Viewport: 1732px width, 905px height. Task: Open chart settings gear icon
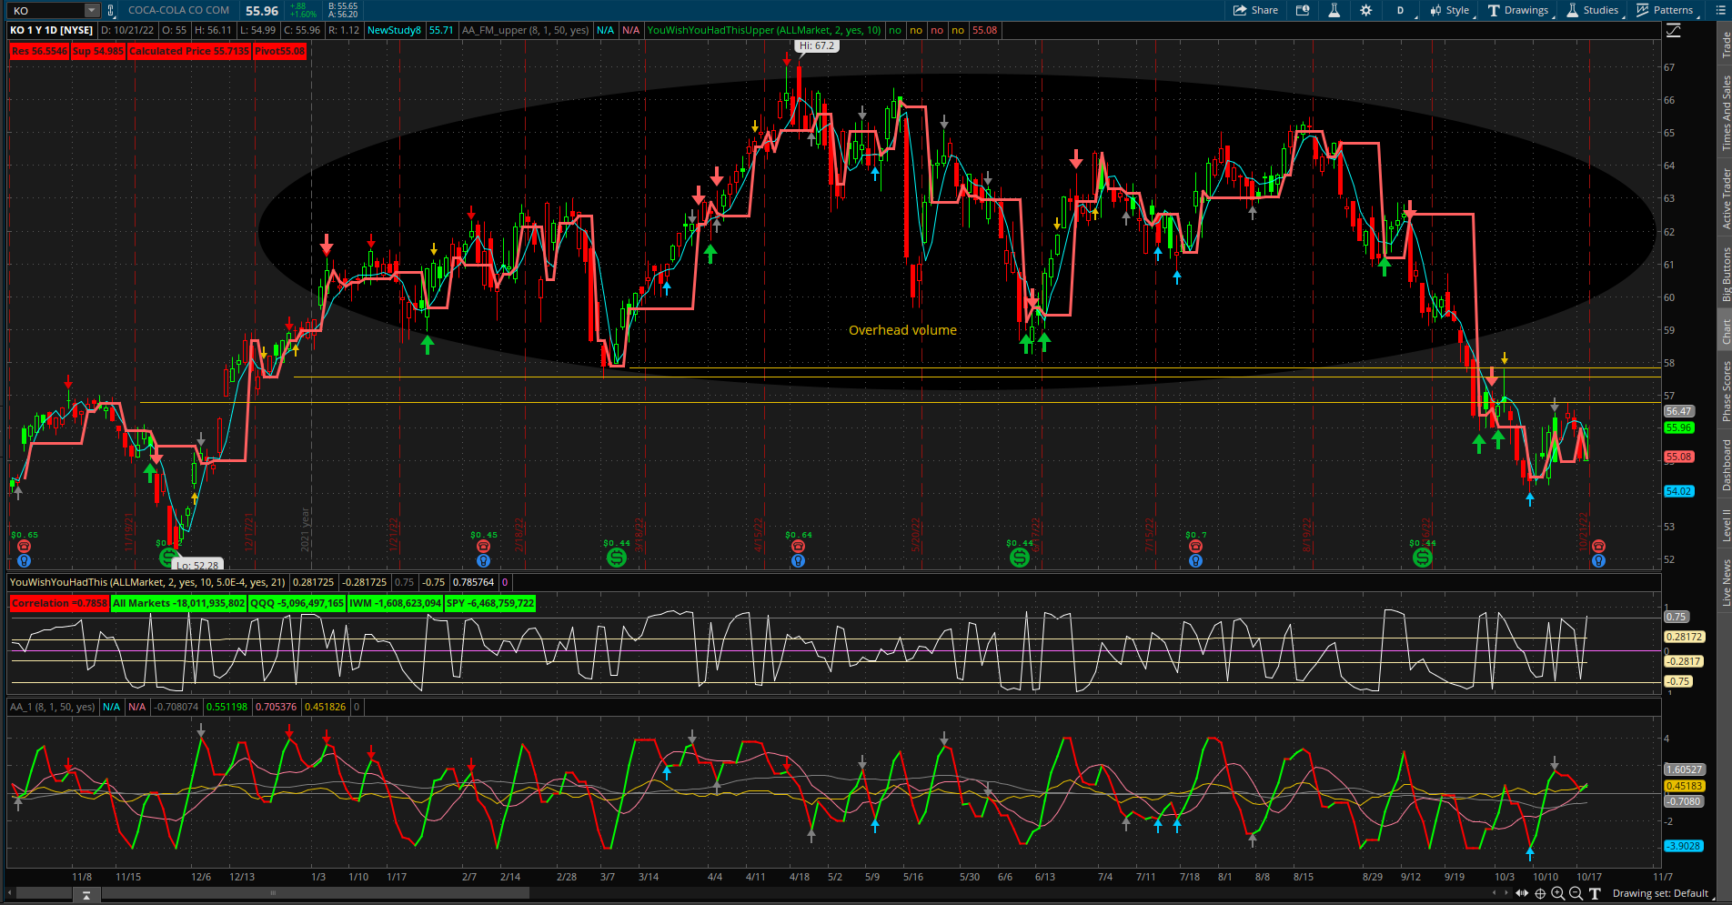tap(1365, 10)
